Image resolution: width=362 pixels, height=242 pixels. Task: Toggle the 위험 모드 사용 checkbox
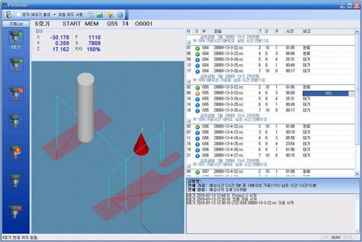click(x=55, y=14)
